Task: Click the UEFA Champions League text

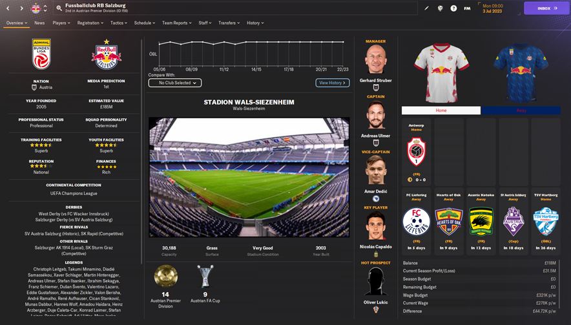Action: (x=74, y=193)
